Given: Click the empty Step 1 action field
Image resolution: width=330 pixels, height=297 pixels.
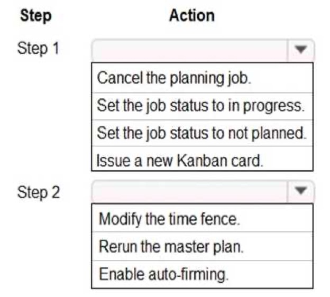Looking at the screenshot, I should click(190, 50).
